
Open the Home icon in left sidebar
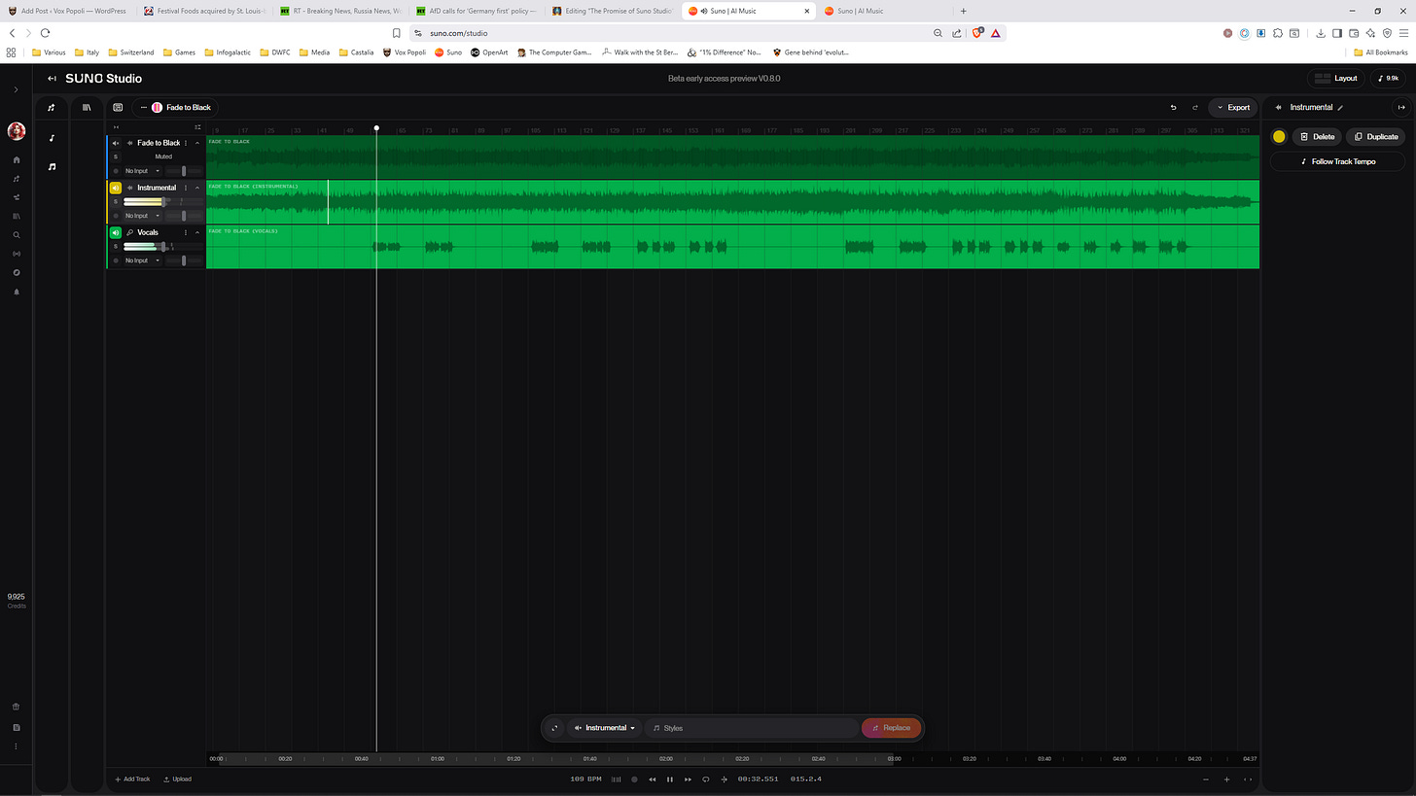(16, 159)
